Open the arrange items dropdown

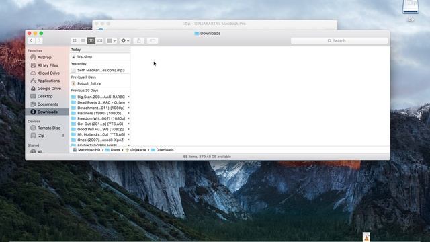click(x=112, y=40)
